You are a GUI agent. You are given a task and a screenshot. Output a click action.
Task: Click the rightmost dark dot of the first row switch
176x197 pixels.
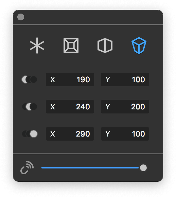click(x=34, y=79)
